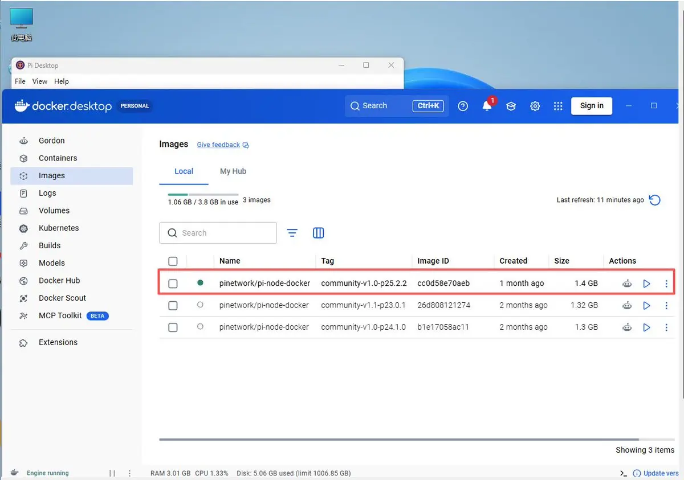Sort images by the Name column header
Image resolution: width=684 pixels, height=480 pixels.
(x=230, y=261)
